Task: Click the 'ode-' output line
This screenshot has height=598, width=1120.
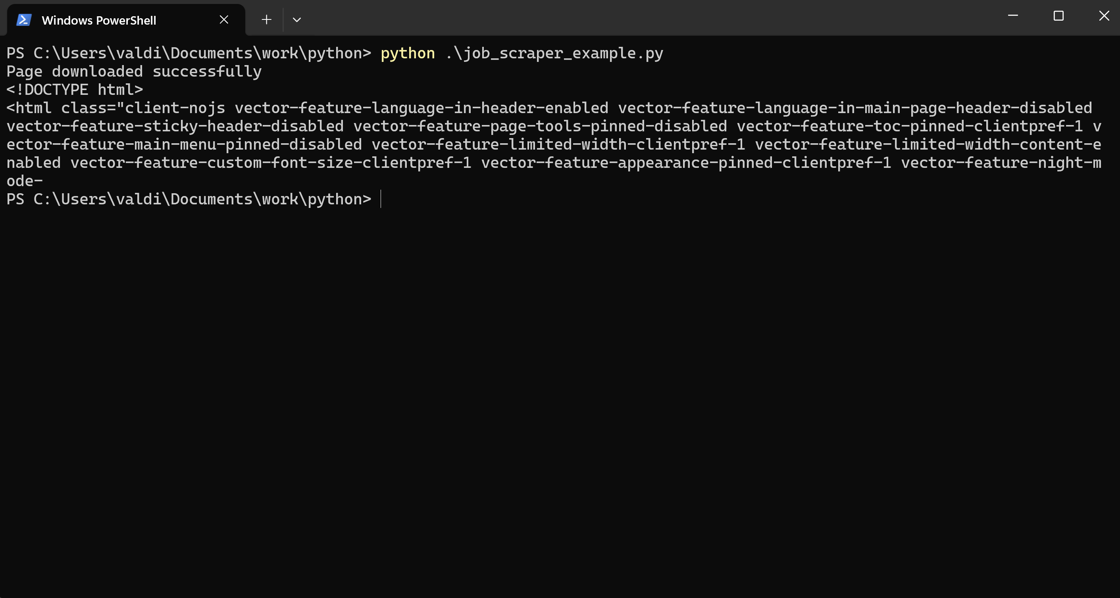Action: point(25,181)
